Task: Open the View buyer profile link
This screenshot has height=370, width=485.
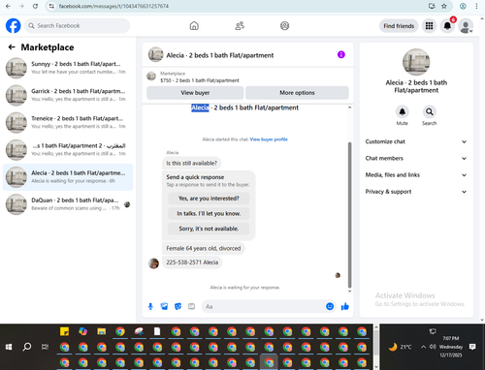Action: coord(269,139)
